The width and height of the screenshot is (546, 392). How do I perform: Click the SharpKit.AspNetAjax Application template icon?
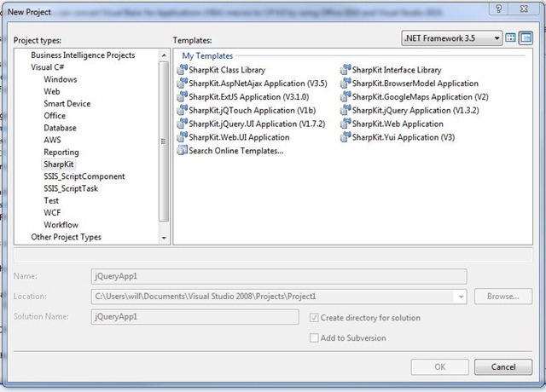coord(182,84)
